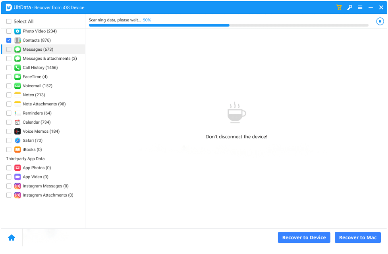Click "Don't disconnect the device!" message
This screenshot has height=254, width=388.
236,137
